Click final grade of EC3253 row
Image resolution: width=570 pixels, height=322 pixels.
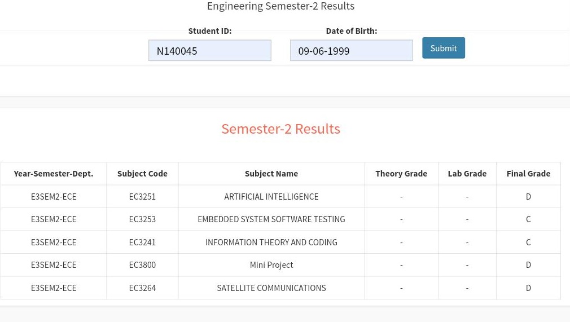tap(529, 219)
